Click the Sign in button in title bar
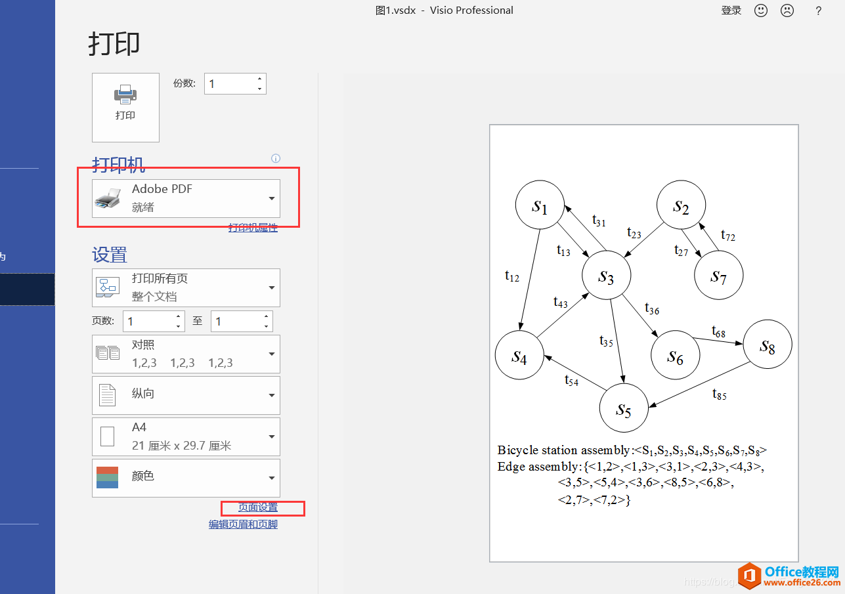Screen dimensions: 845x594 click(731, 11)
